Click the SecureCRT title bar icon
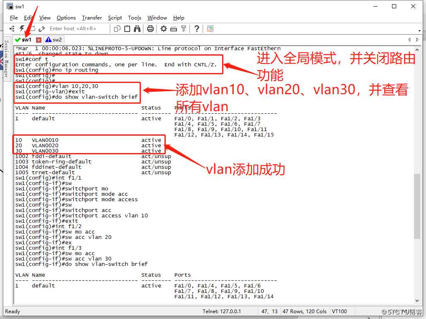426x319 pixels. [x=10, y=6]
